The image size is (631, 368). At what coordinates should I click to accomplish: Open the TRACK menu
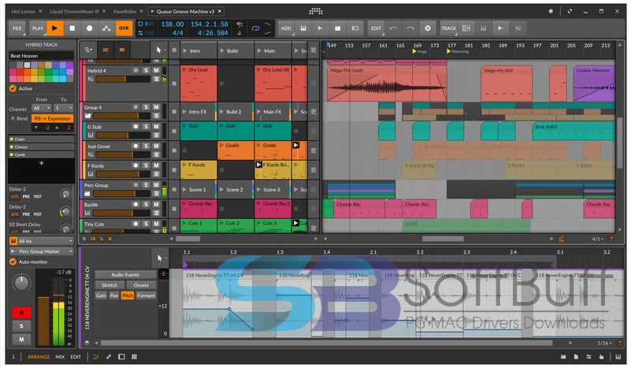coord(449,28)
